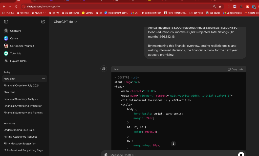Image resolution: width=259 pixels, height=156 pixels.
Task: Open the followup bookmark
Action: pyautogui.click(x=23, y=13)
